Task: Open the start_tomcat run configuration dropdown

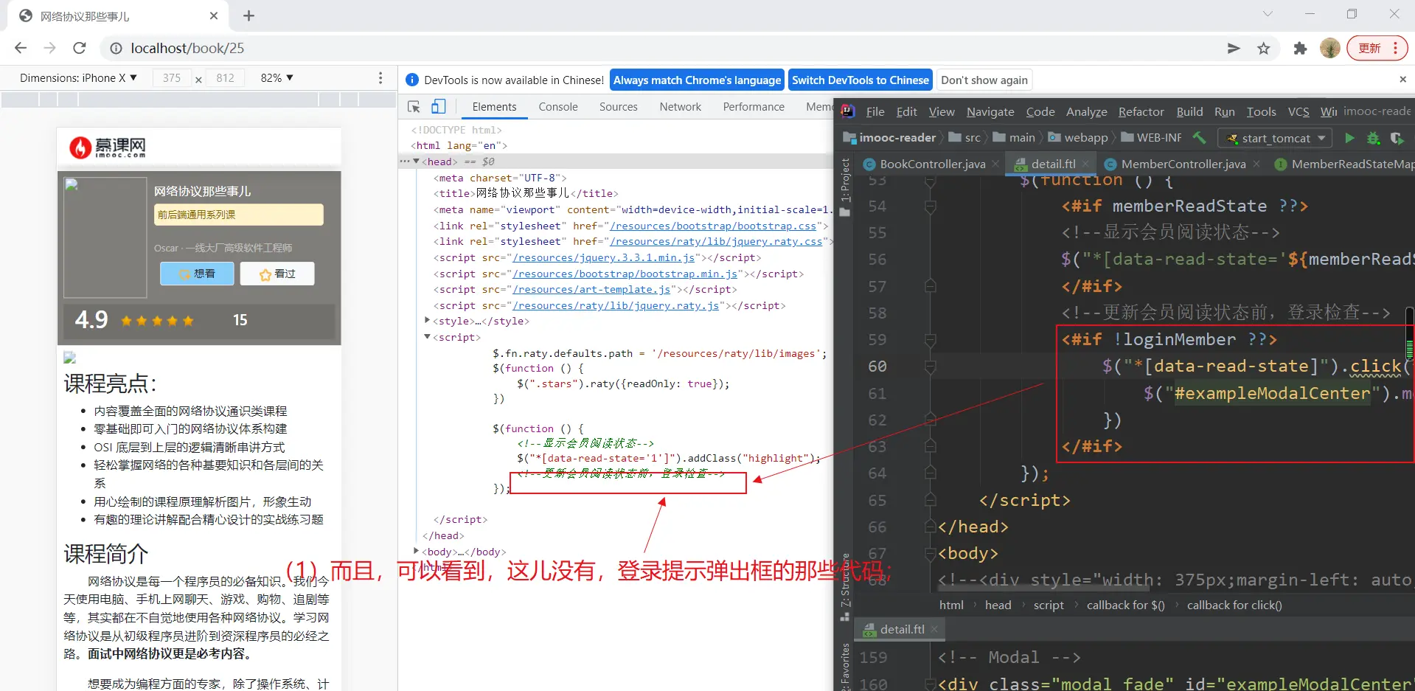Action: tap(1276, 138)
